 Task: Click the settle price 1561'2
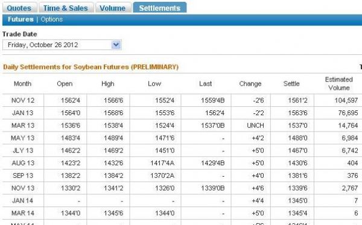298,100
